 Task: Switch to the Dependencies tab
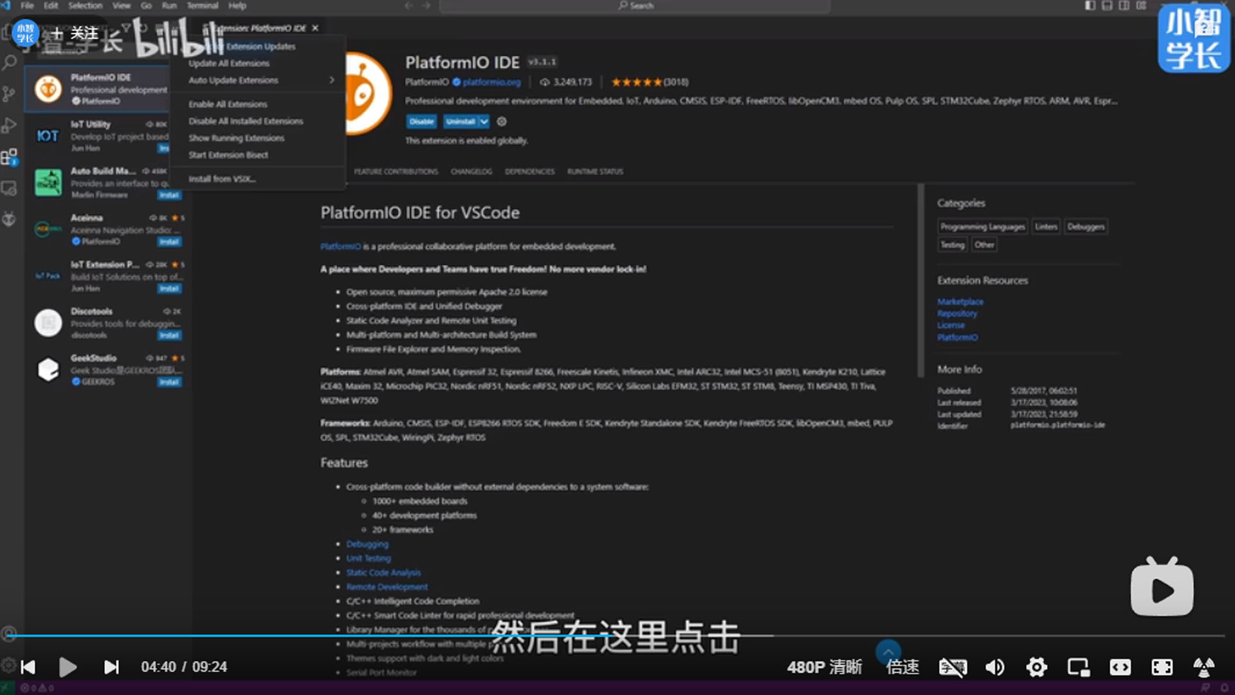tap(529, 172)
